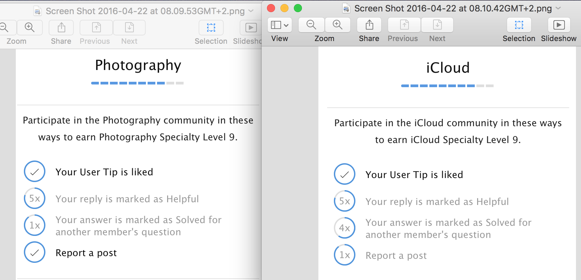Click checkmark circle beside Photography 'Report a post'
The image size is (581, 280).
pyautogui.click(x=35, y=252)
